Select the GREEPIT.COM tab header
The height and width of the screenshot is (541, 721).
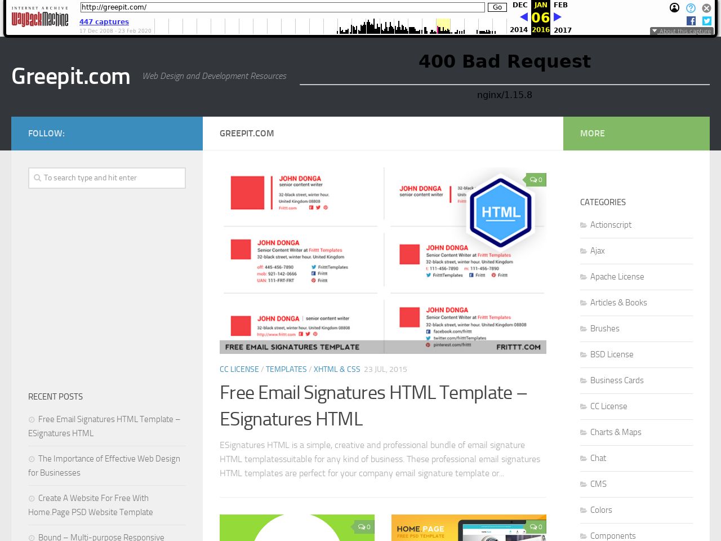[382, 134]
